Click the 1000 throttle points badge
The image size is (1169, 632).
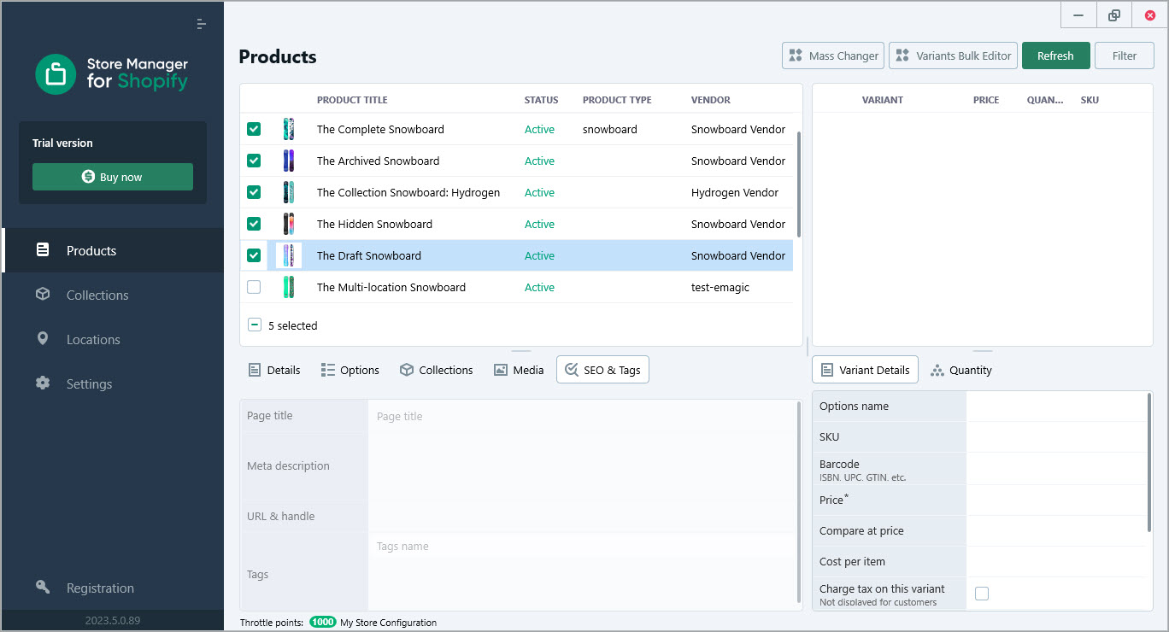[323, 623]
